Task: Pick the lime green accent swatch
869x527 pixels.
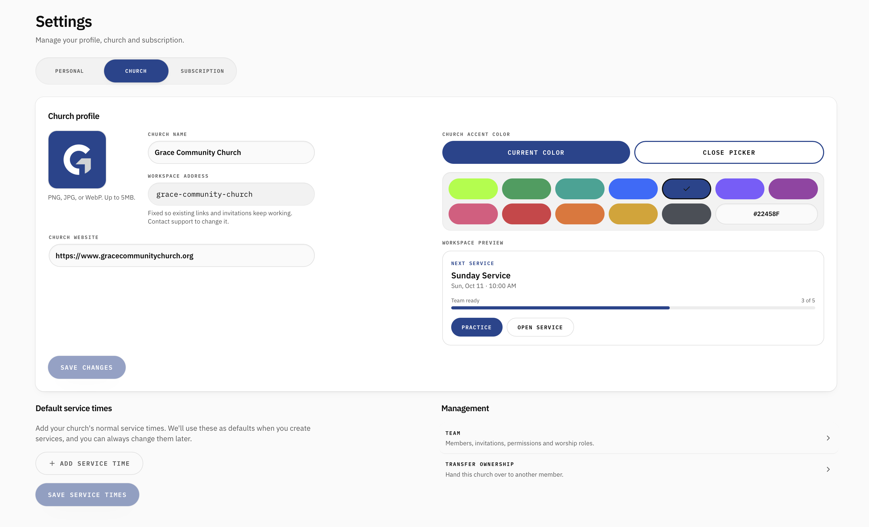Action: [x=473, y=189]
